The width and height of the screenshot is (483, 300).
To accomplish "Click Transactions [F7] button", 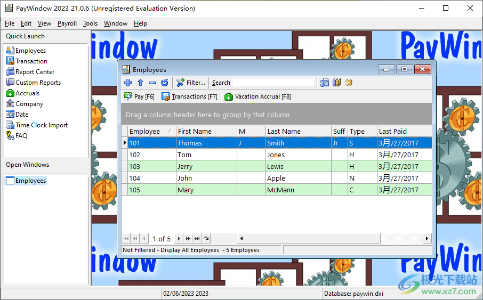I will [x=189, y=96].
